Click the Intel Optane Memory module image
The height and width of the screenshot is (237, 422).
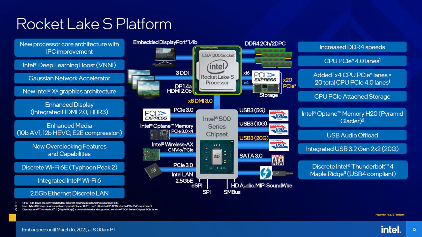160,134
